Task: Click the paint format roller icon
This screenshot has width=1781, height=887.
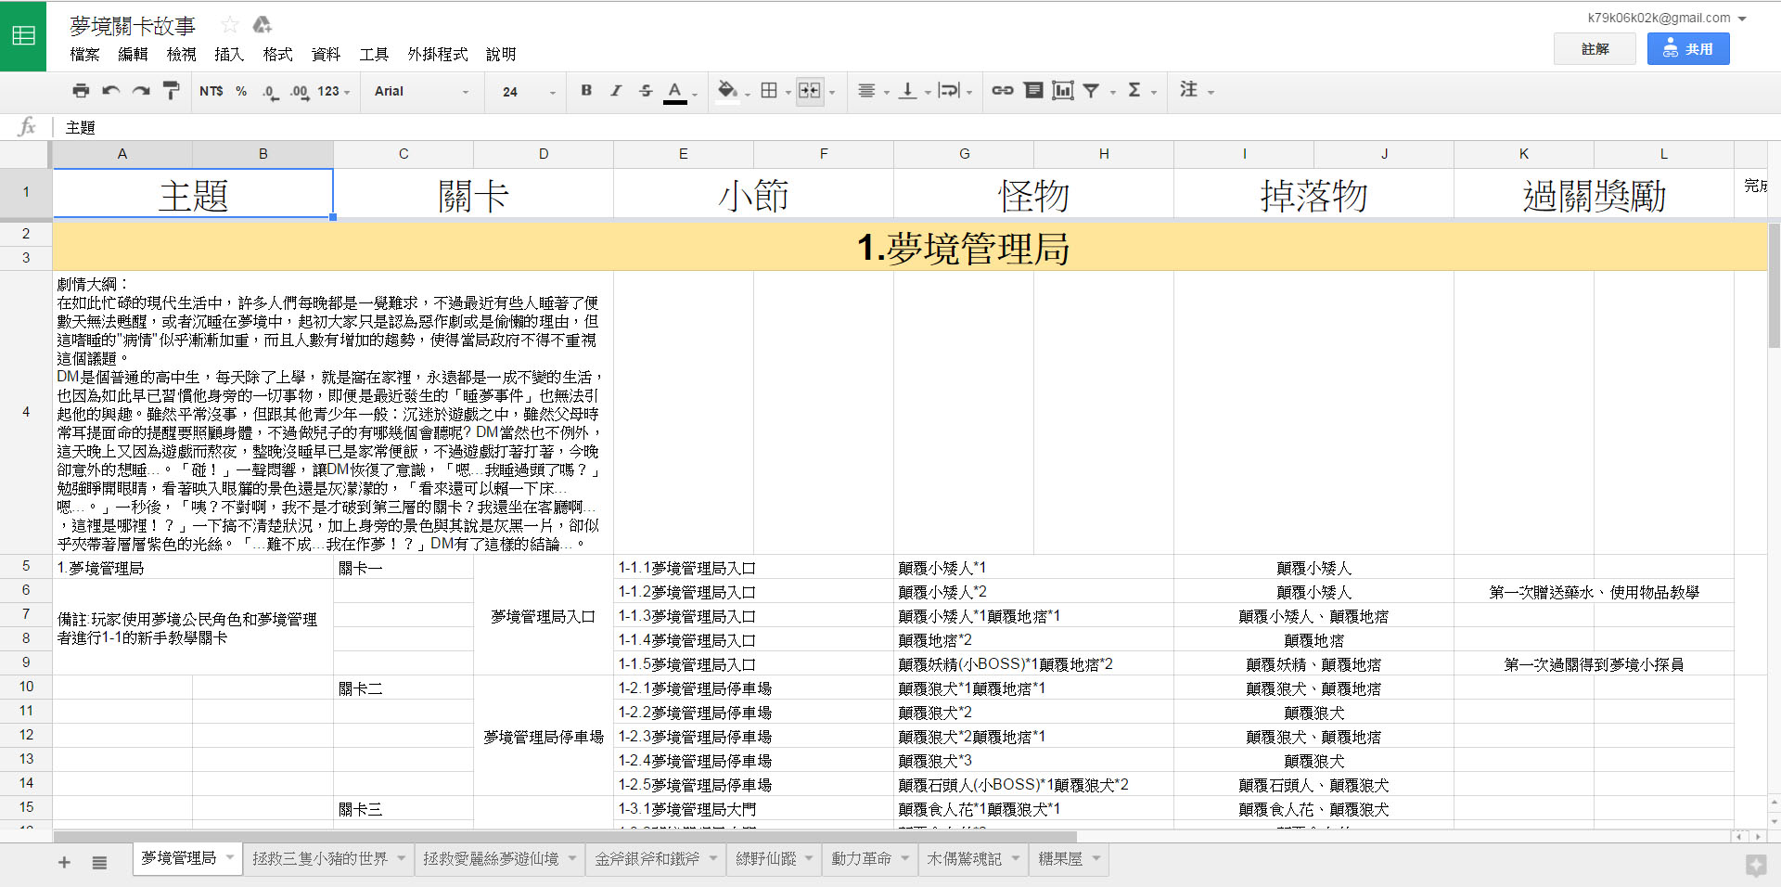Action: [171, 91]
